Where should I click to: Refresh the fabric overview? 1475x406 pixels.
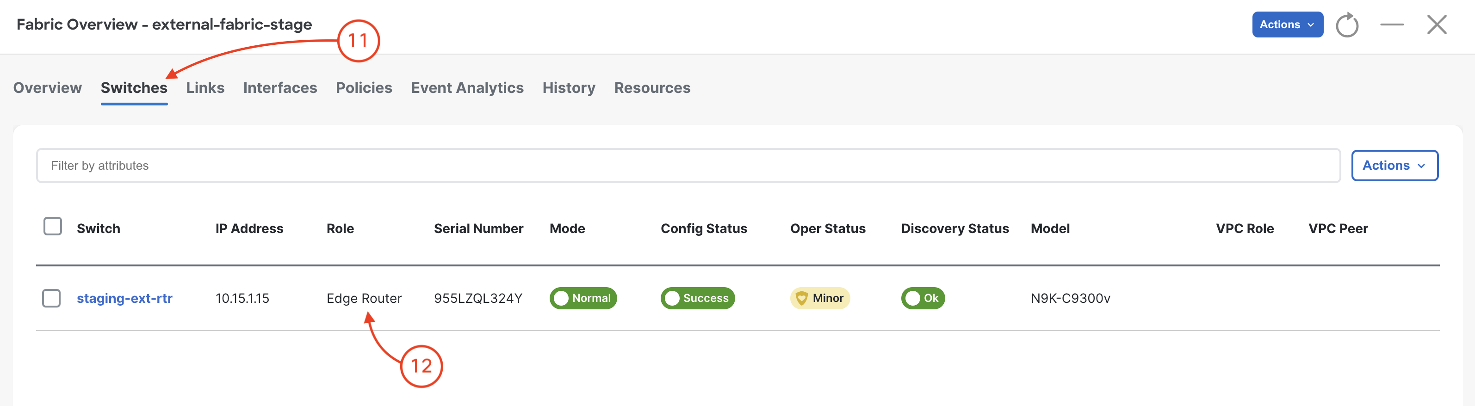point(1347,25)
